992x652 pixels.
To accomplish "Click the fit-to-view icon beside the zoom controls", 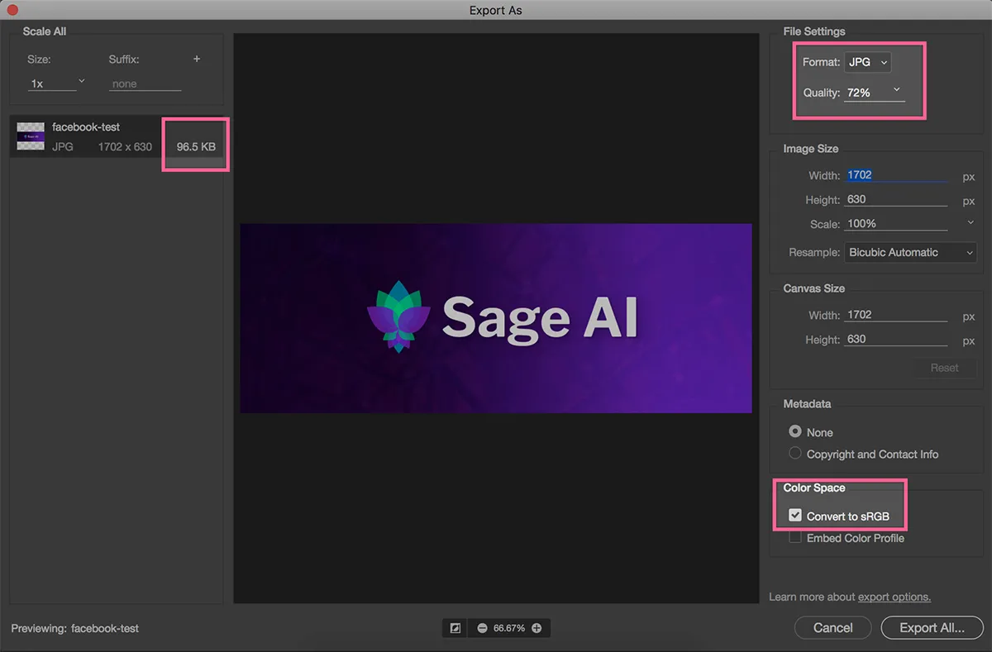I will click(x=455, y=628).
